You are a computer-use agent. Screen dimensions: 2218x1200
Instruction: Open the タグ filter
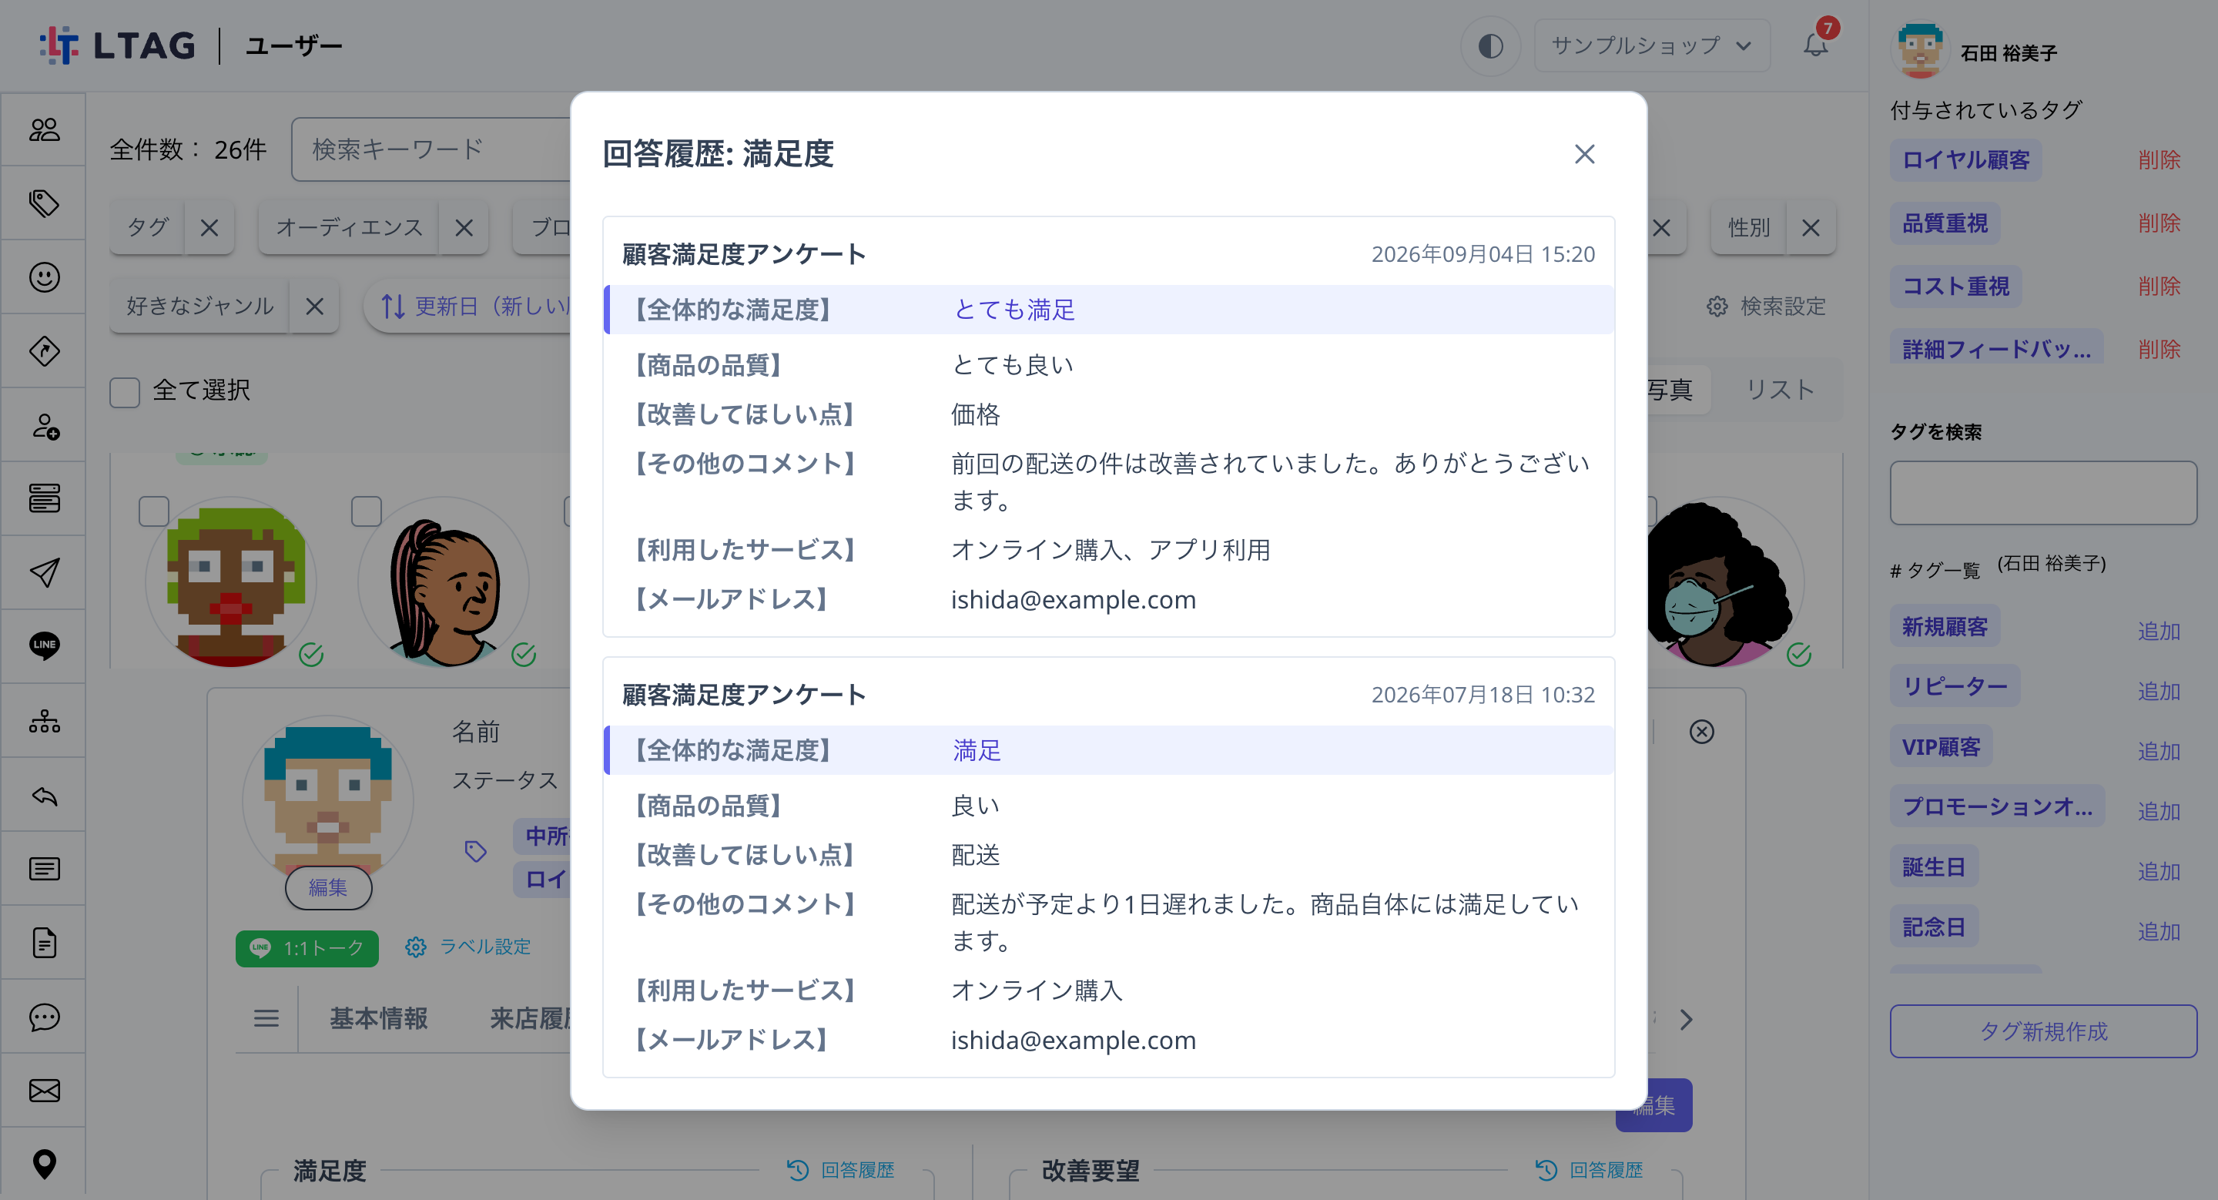click(147, 227)
